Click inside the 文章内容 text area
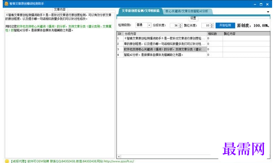The height and width of the screenshot is (163, 273). click(60, 85)
